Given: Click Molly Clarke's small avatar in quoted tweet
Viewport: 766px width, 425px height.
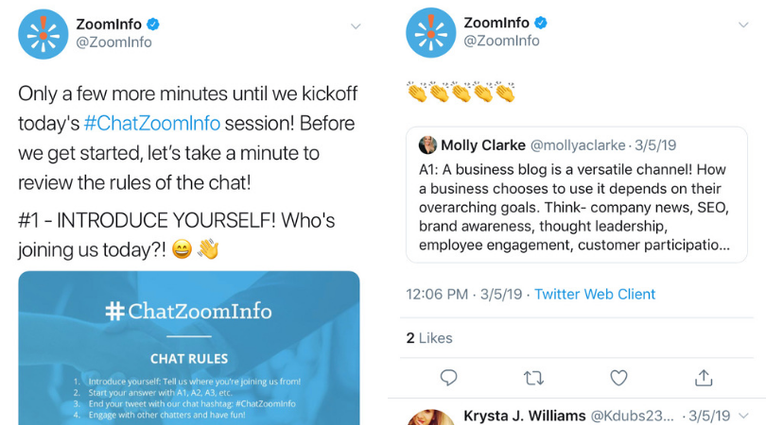Looking at the screenshot, I should (427, 145).
